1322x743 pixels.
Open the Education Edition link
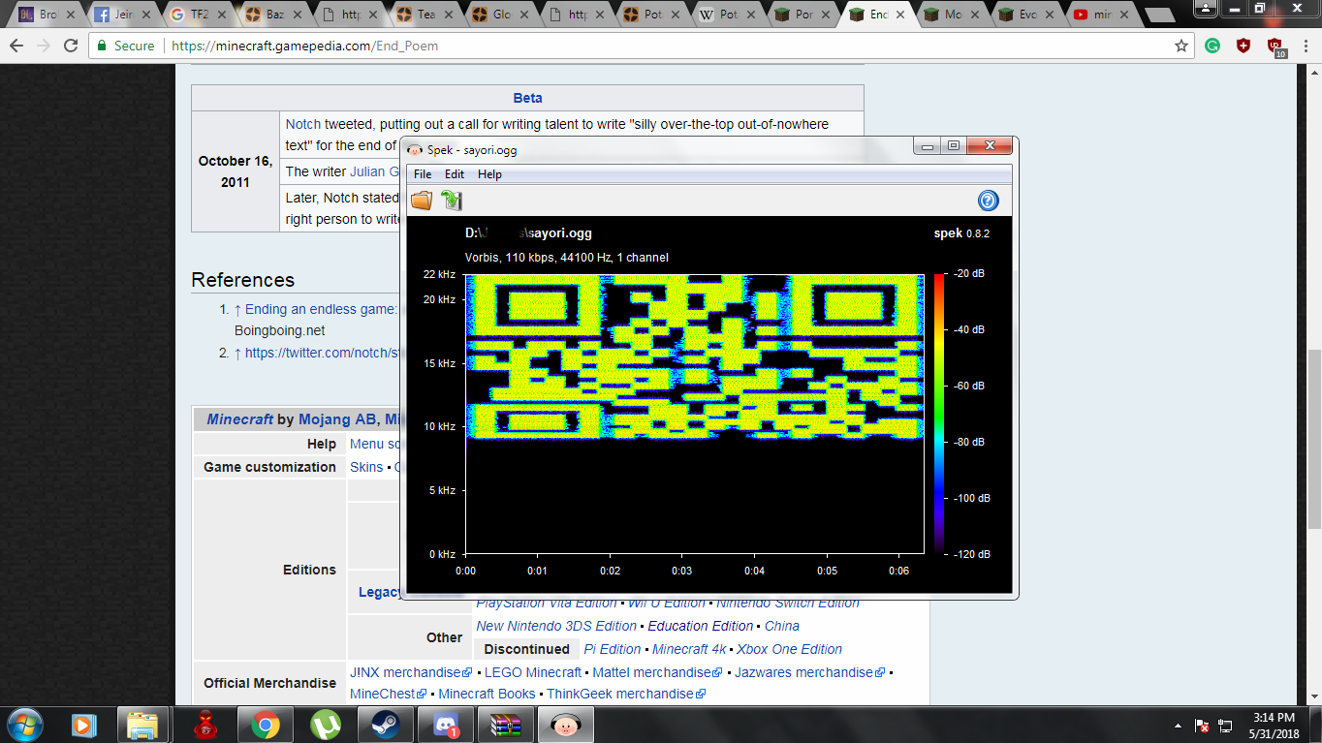pos(701,626)
